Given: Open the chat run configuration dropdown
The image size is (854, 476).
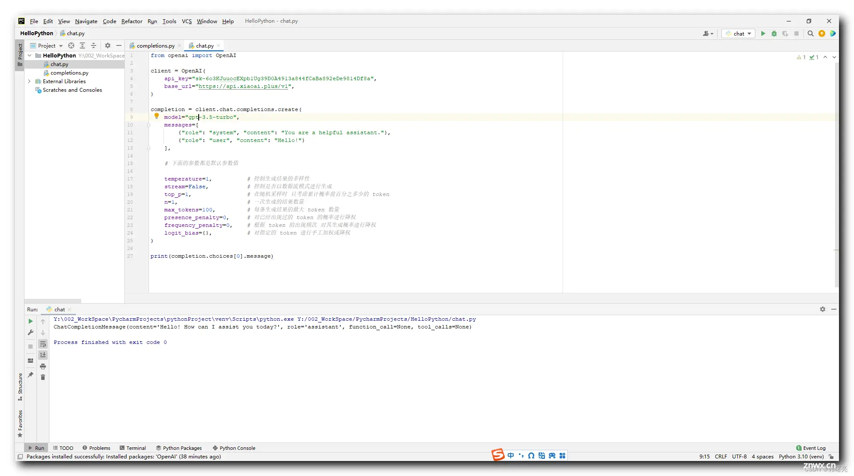Looking at the screenshot, I should tap(738, 33).
